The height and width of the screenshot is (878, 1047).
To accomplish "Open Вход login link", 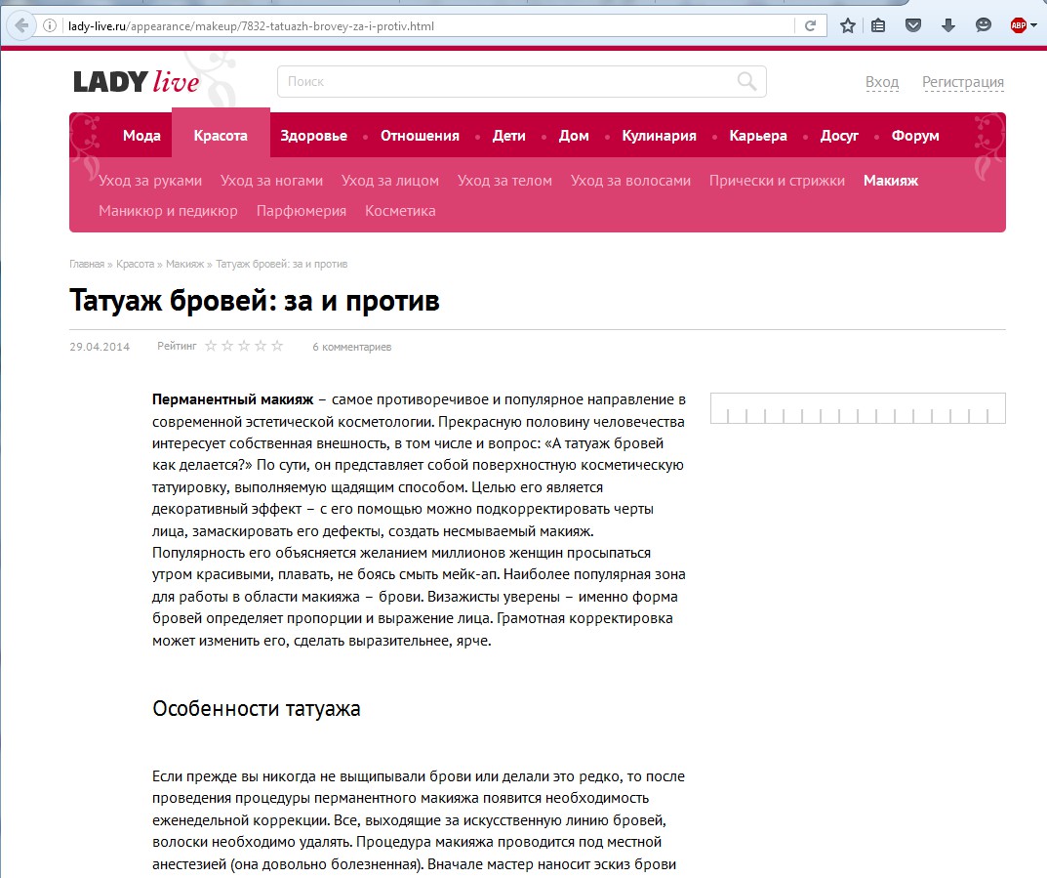I will pyautogui.click(x=882, y=82).
